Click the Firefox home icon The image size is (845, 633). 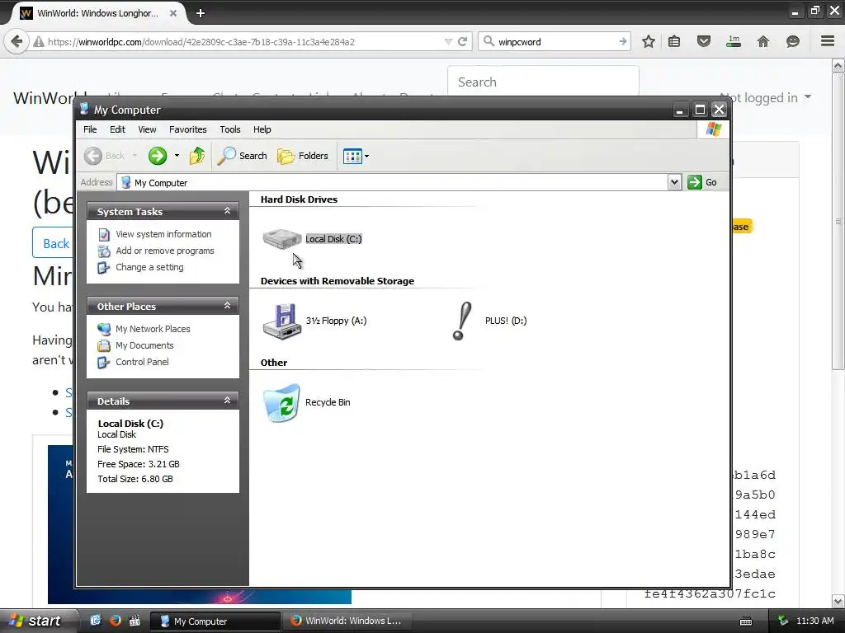763,41
